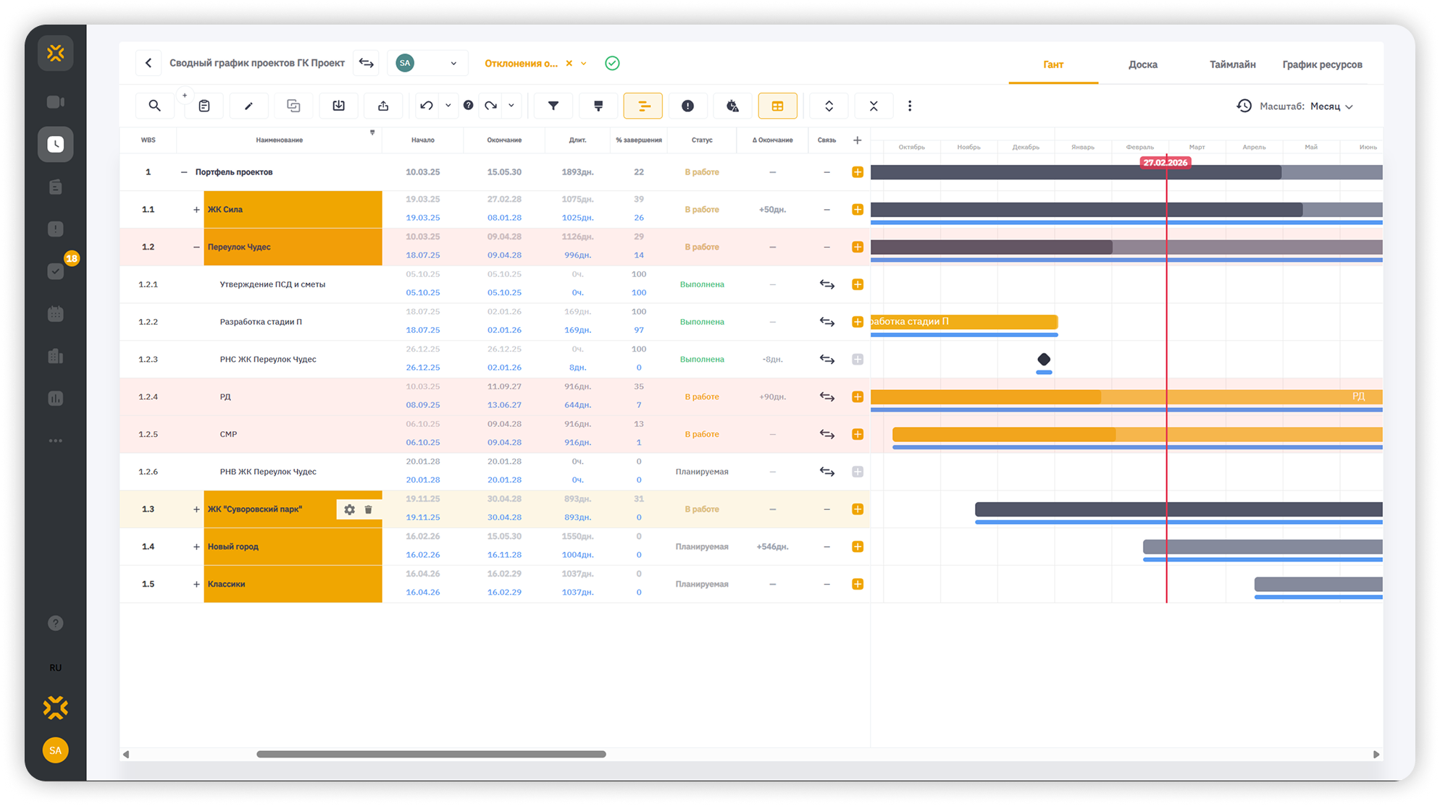
Task: Toggle the table grid view button
Action: tap(777, 106)
